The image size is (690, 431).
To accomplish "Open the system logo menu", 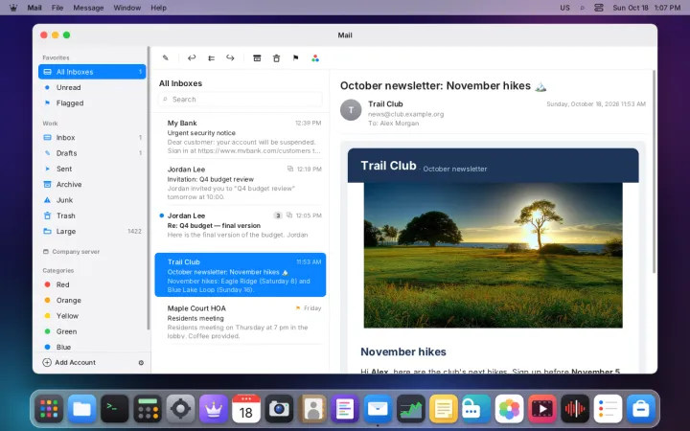I will (13, 8).
